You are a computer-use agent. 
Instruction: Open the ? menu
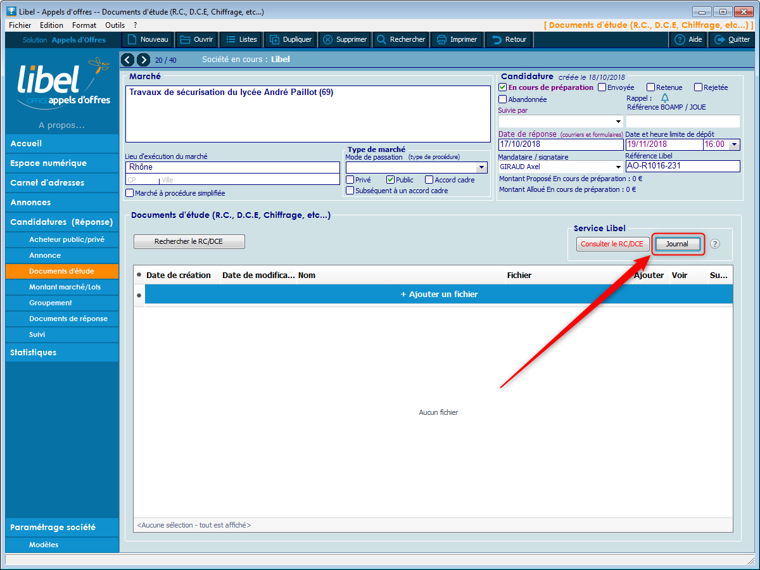(135, 25)
